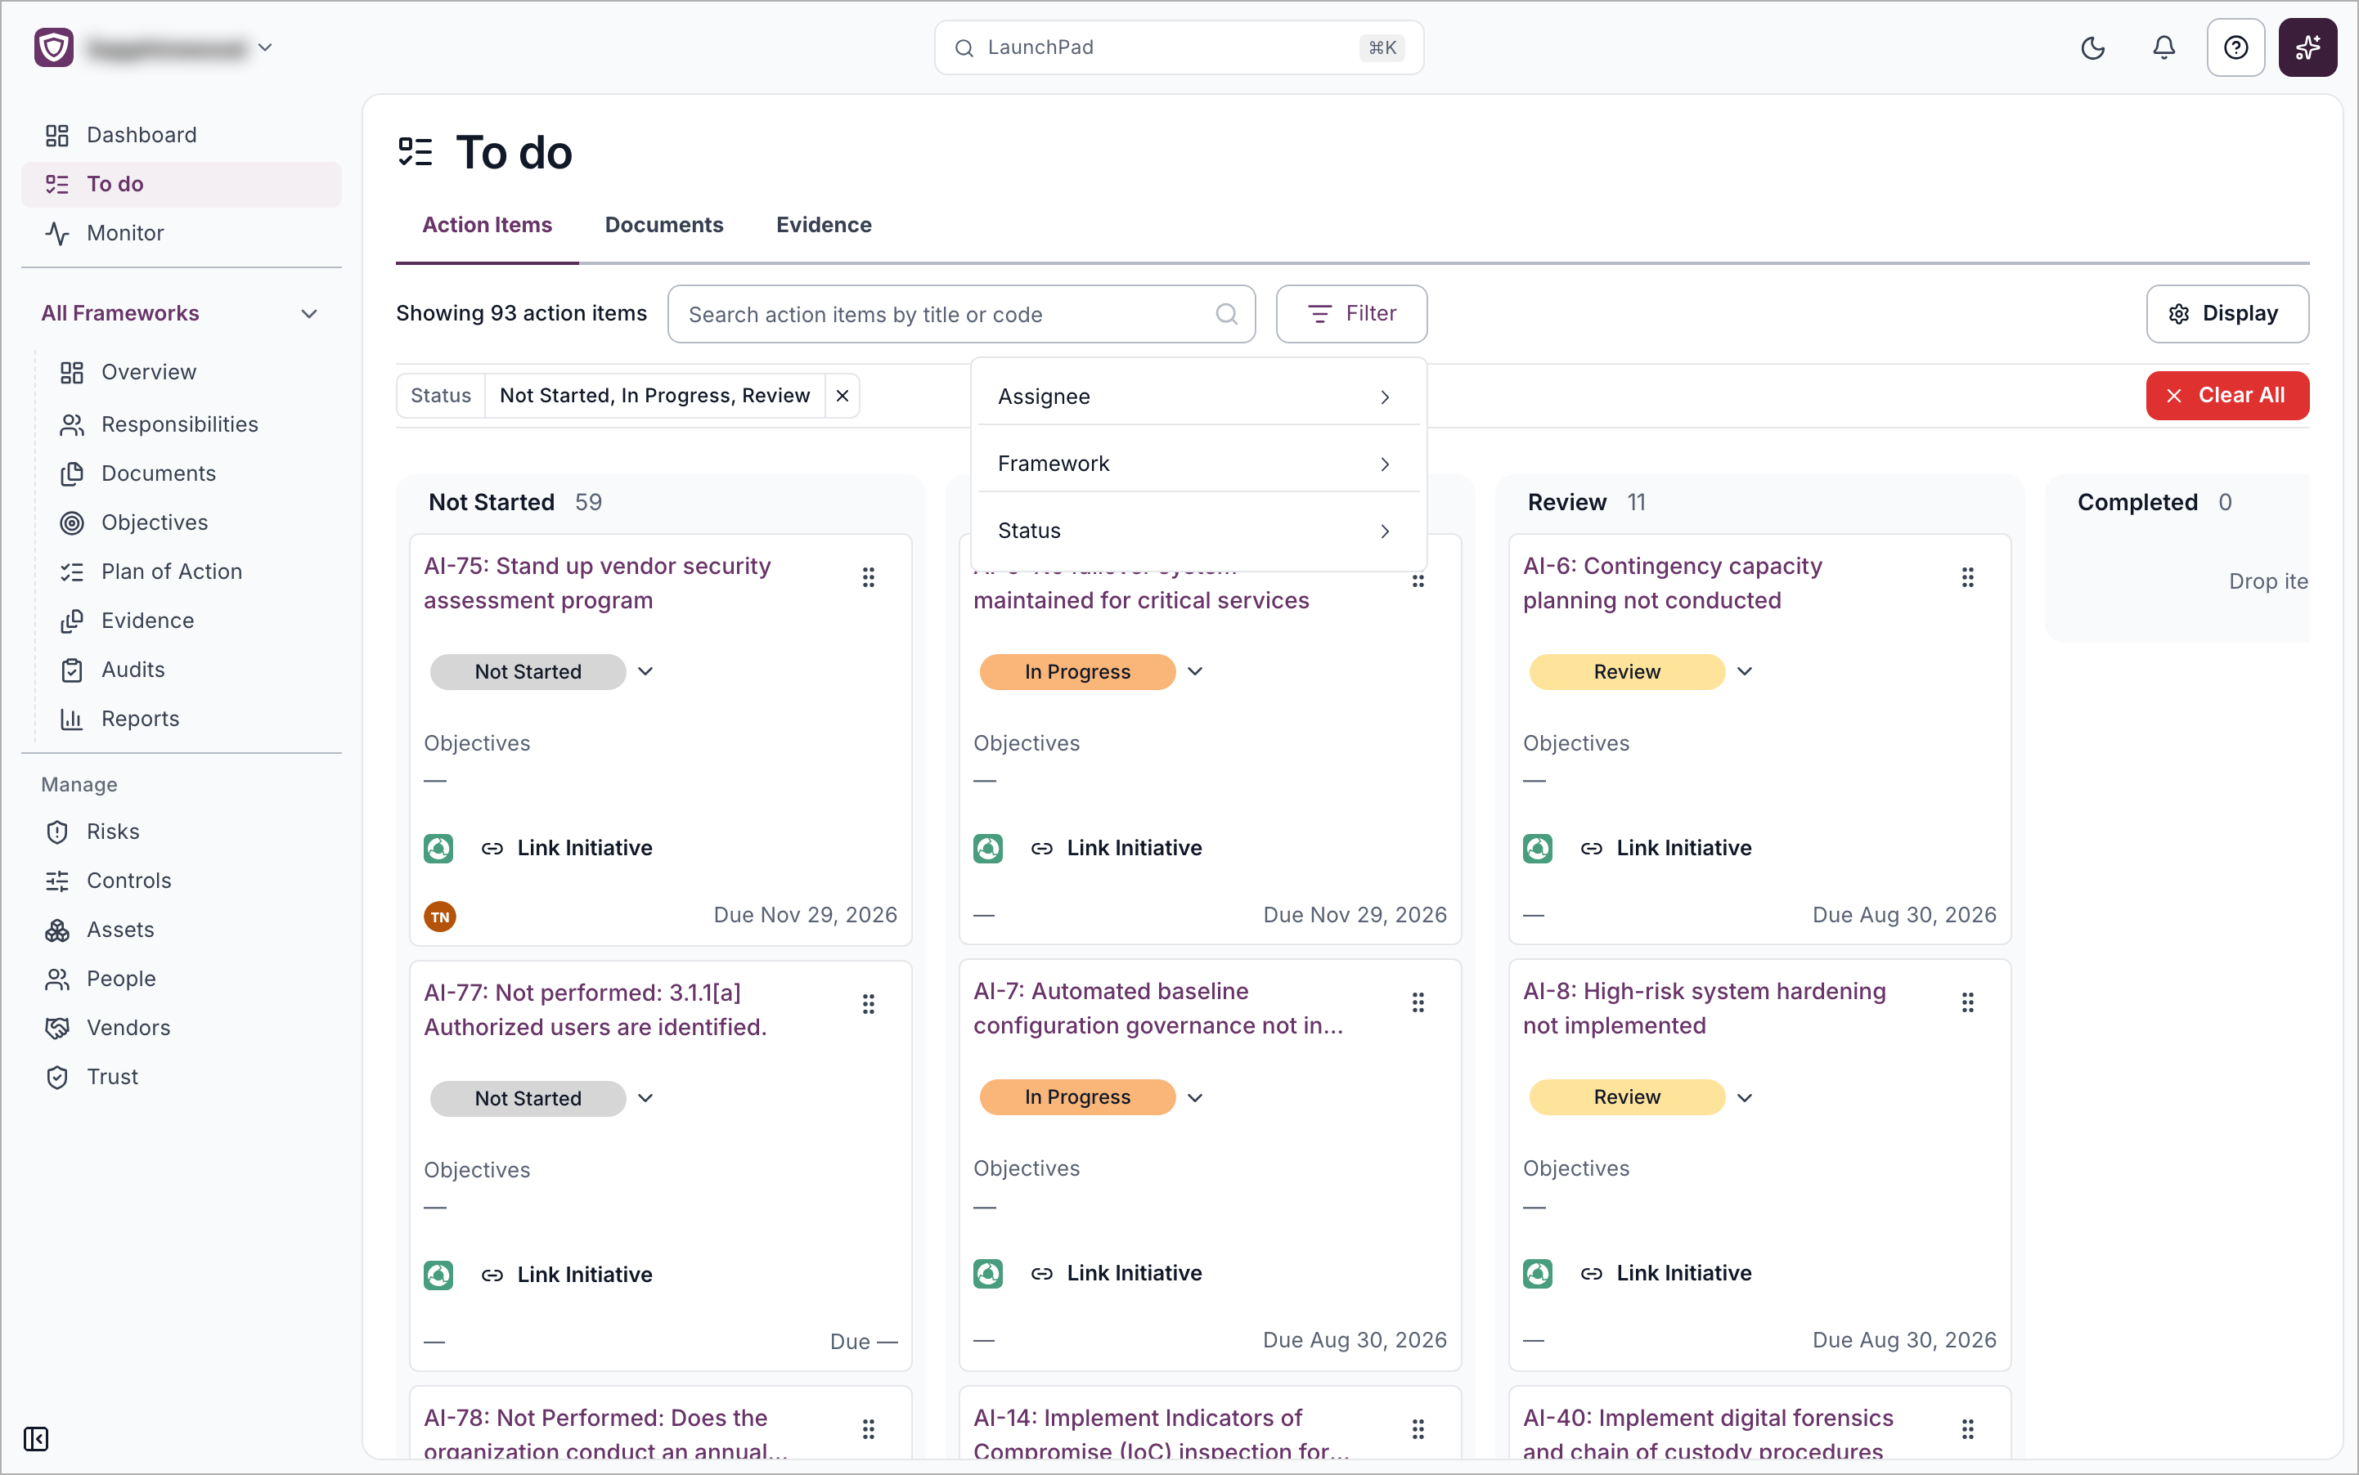Viewport: 2359px width, 1475px height.
Task: Switch to Evidence tab
Action: point(824,224)
